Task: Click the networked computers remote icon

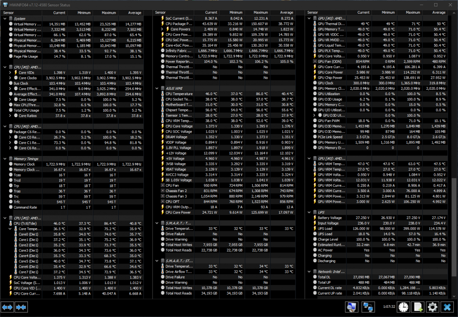Action: point(368,307)
